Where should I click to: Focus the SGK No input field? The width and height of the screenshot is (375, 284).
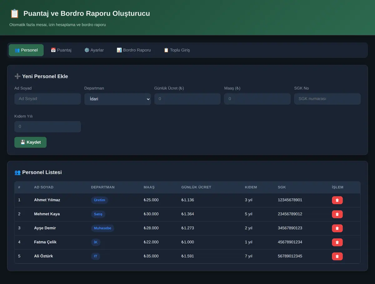click(327, 99)
